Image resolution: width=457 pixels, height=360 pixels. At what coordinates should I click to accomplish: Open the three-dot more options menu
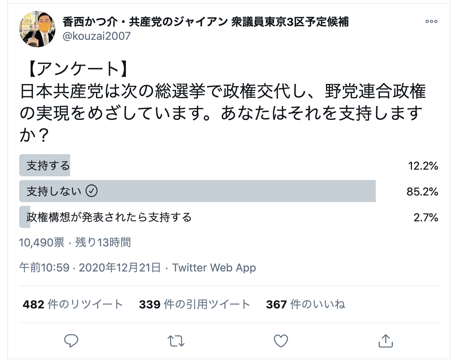[431, 21]
